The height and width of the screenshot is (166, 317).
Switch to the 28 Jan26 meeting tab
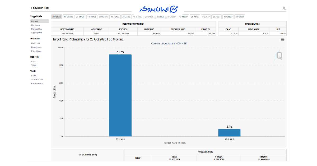[80, 17]
